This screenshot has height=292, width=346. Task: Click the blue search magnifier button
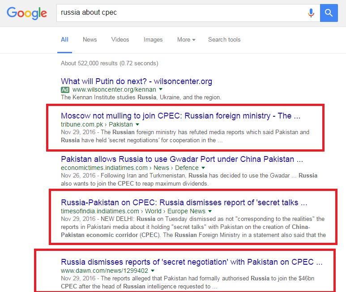(x=329, y=13)
